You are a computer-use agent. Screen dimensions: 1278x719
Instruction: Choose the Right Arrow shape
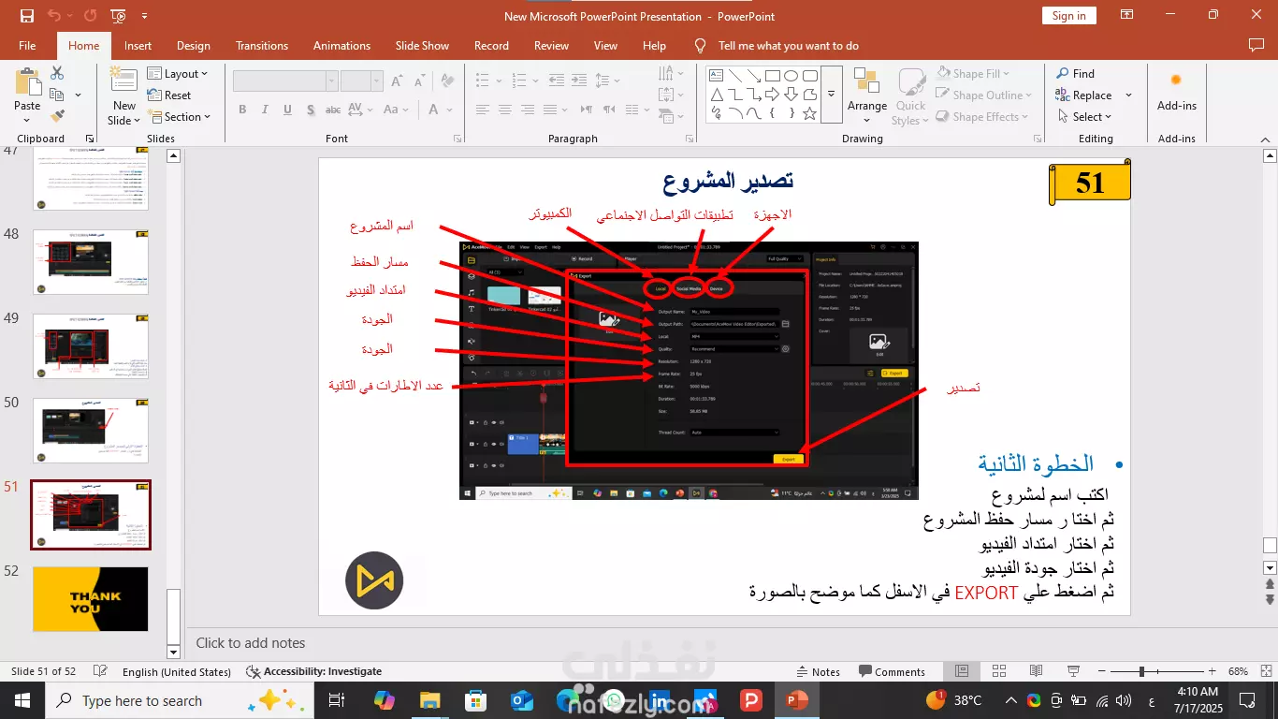(x=772, y=95)
